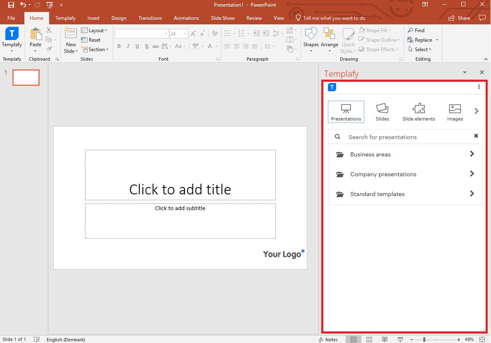Toggle Normal view in status bar
The height and width of the screenshot is (343, 491).
[x=353, y=340]
